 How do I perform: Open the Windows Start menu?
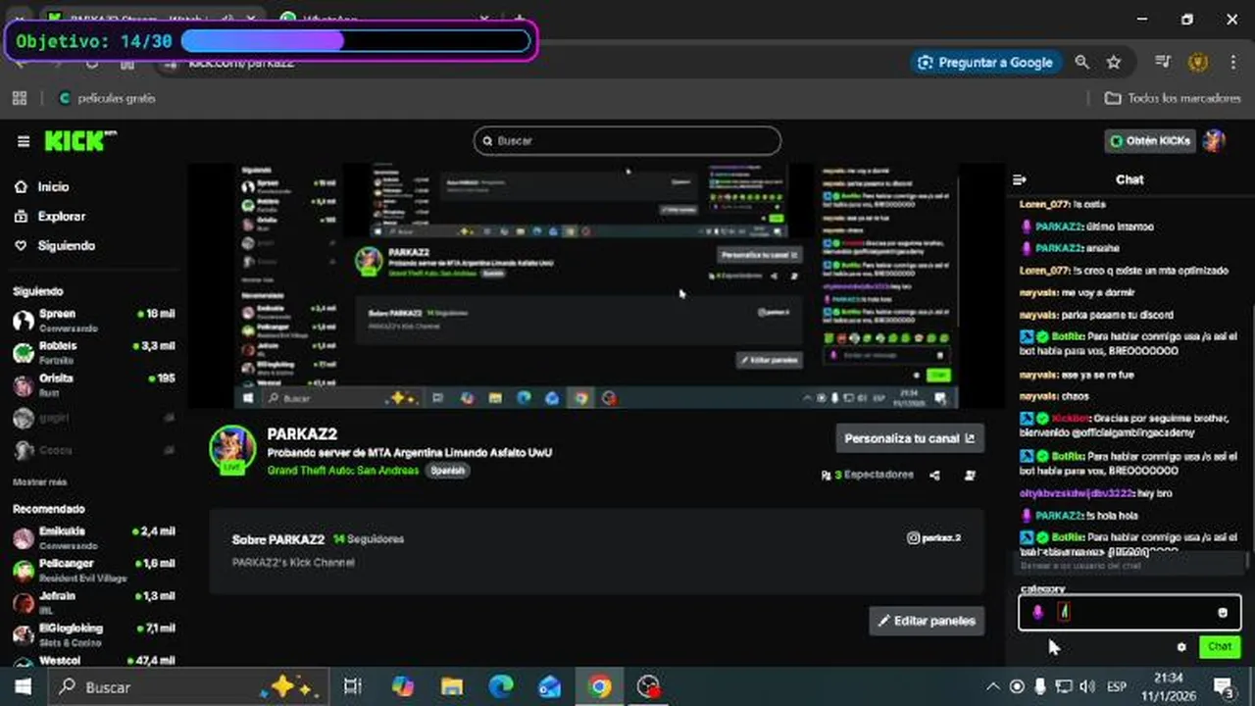[24, 687]
